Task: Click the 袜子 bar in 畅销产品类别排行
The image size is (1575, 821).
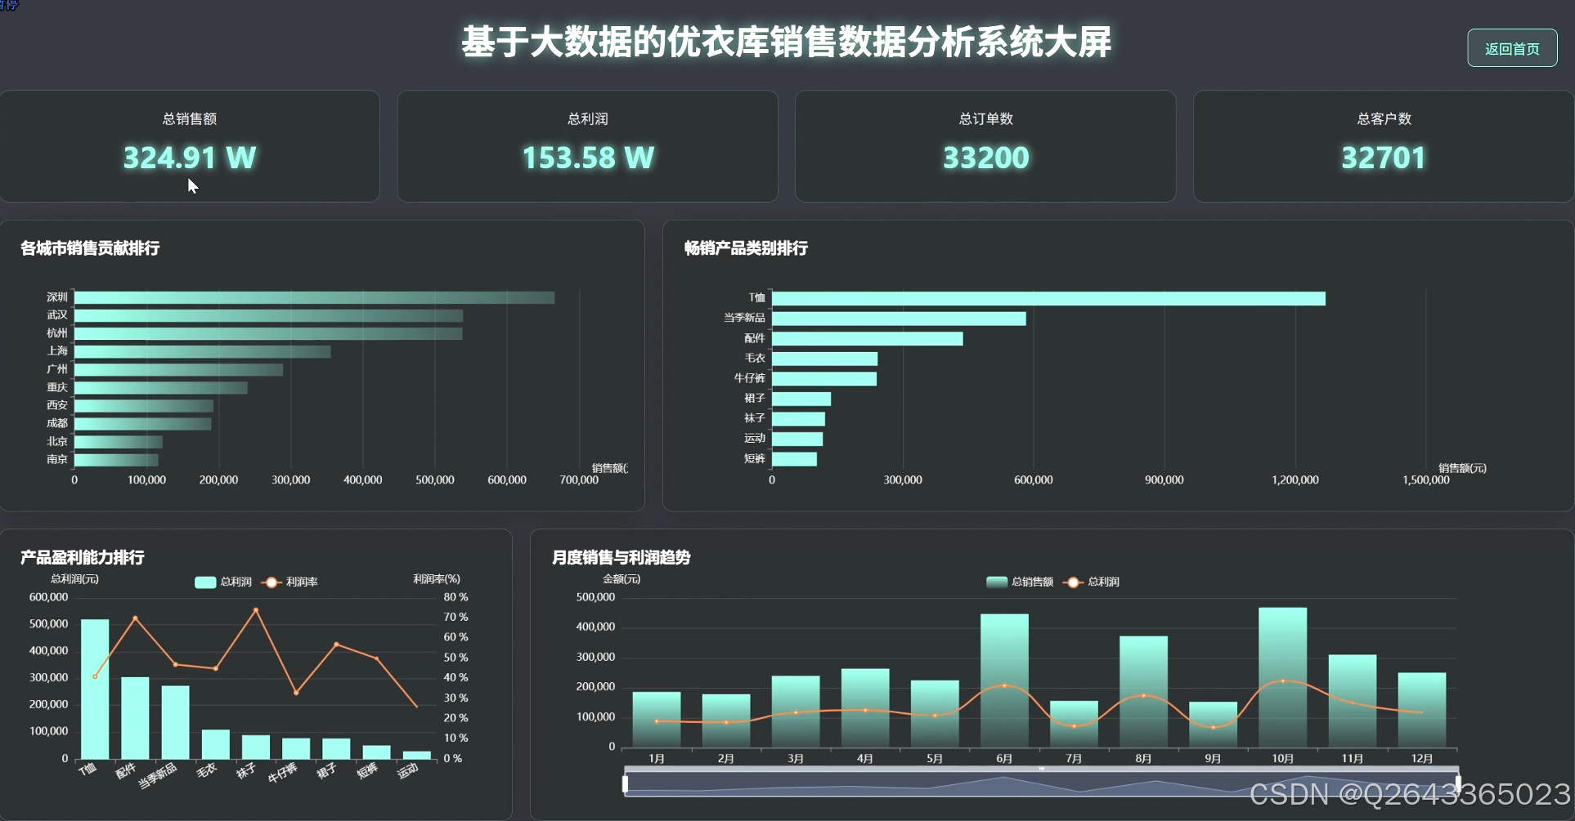Action: pyautogui.click(x=798, y=419)
